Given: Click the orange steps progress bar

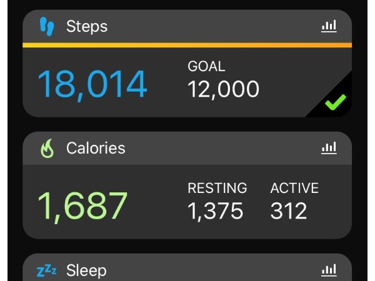Looking at the screenshot, I should pyautogui.click(x=187, y=45).
